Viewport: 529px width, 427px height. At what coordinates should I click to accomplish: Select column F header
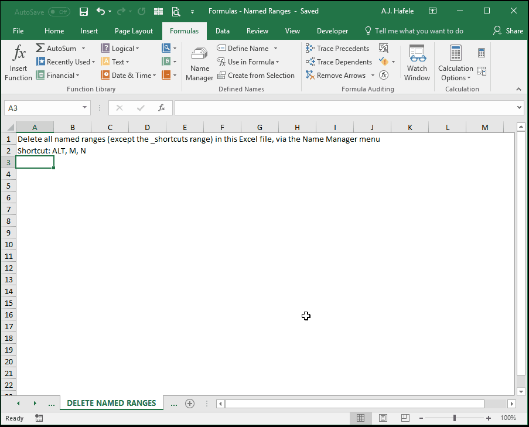(x=222, y=127)
